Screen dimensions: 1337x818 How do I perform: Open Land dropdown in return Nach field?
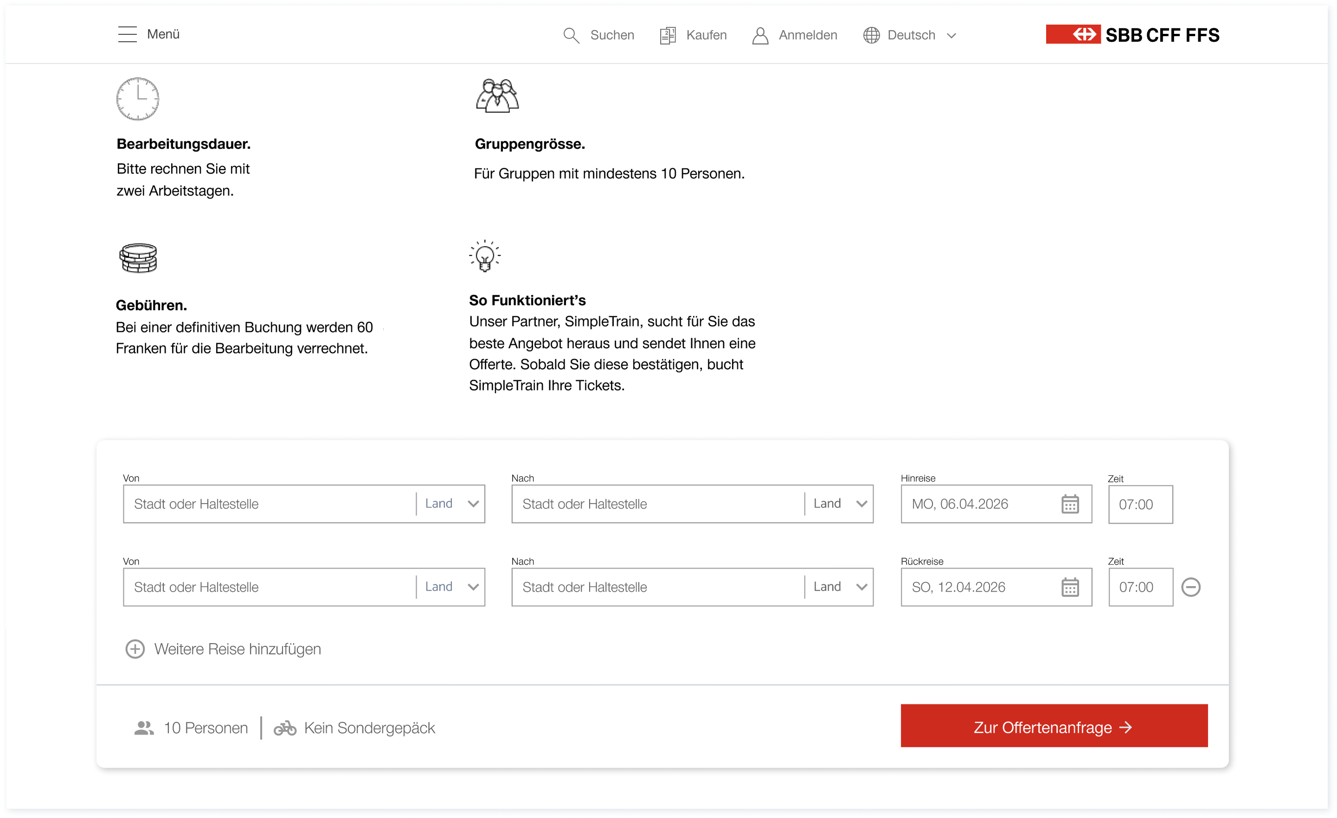coord(840,587)
